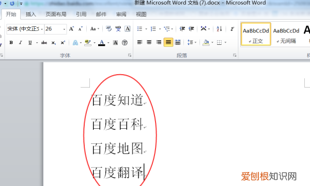Screen dimensions: 310x186
Task: Click the text 百度百科 in document
Action: coord(117,124)
